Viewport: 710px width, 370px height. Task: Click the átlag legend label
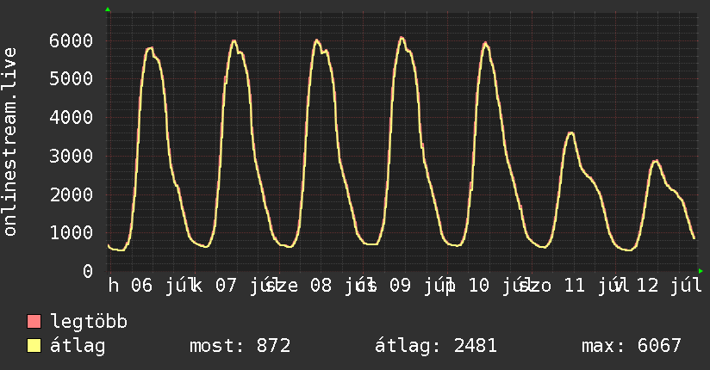pyautogui.click(x=78, y=346)
